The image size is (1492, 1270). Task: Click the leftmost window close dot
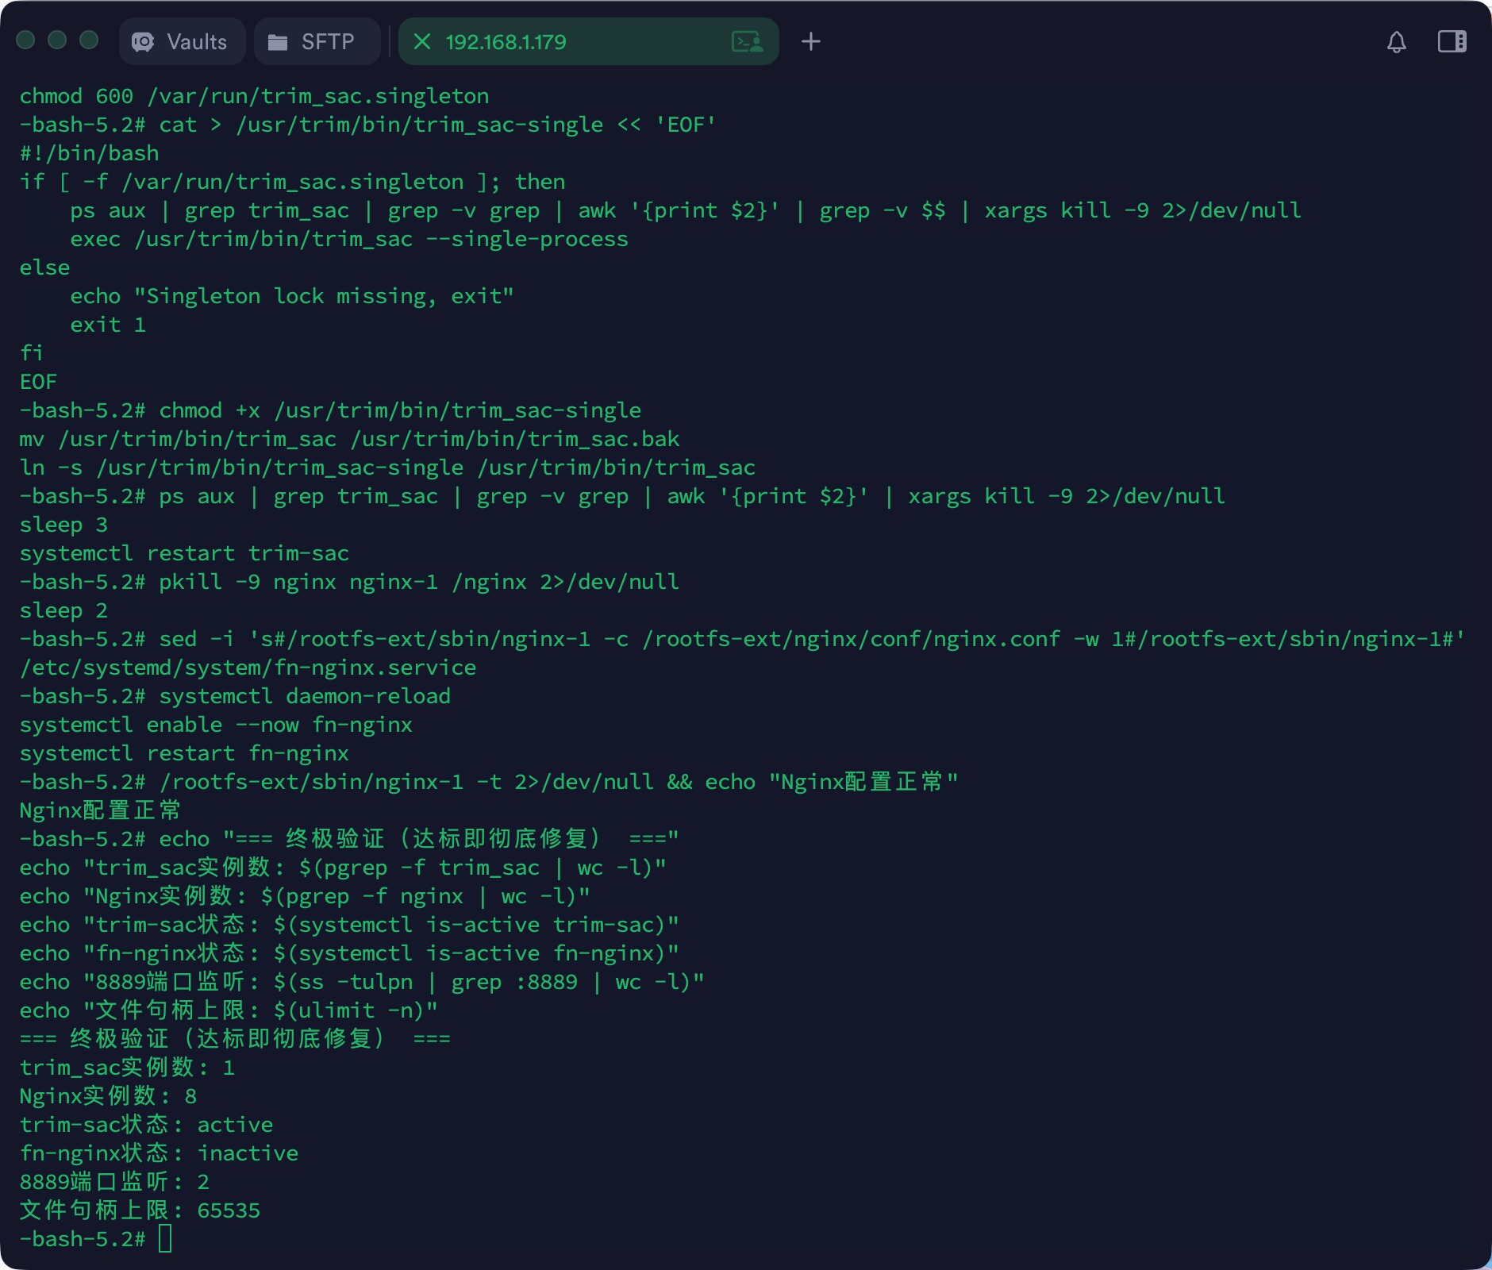[x=25, y=40]
